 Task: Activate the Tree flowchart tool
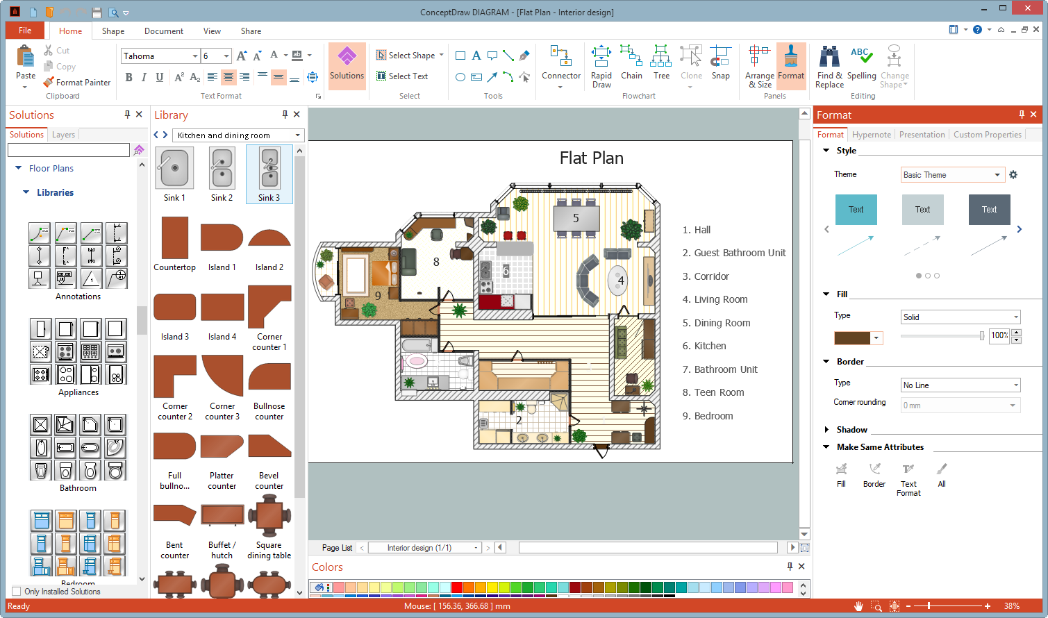661,65
